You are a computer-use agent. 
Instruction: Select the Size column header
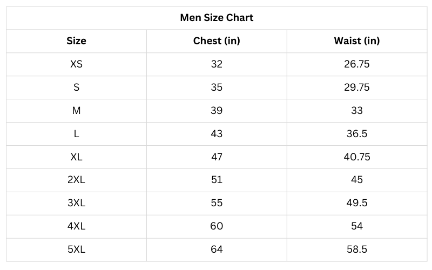[76, 41]
